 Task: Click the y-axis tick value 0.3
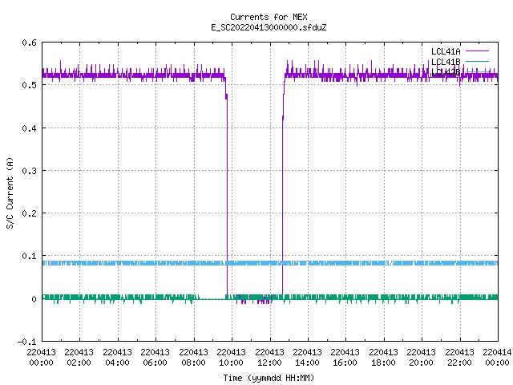[29, 171]
